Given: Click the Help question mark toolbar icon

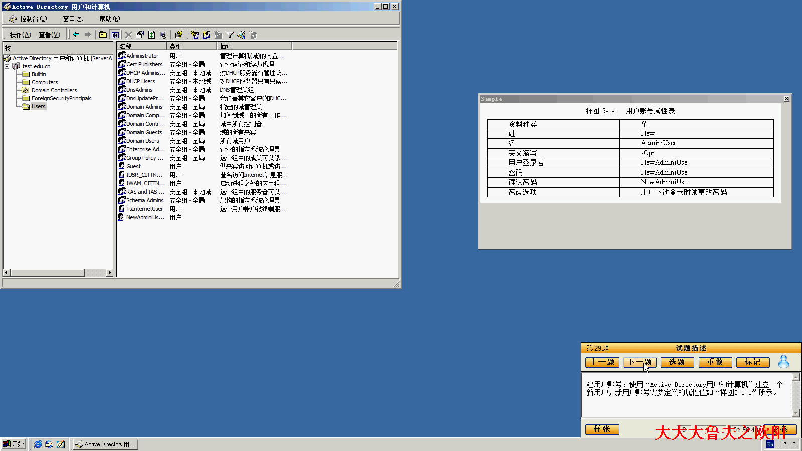Looking at the screenshot, I should coord(178,35).
